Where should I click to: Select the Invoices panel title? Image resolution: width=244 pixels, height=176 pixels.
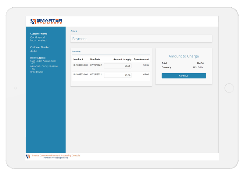(x=77, y=51)
